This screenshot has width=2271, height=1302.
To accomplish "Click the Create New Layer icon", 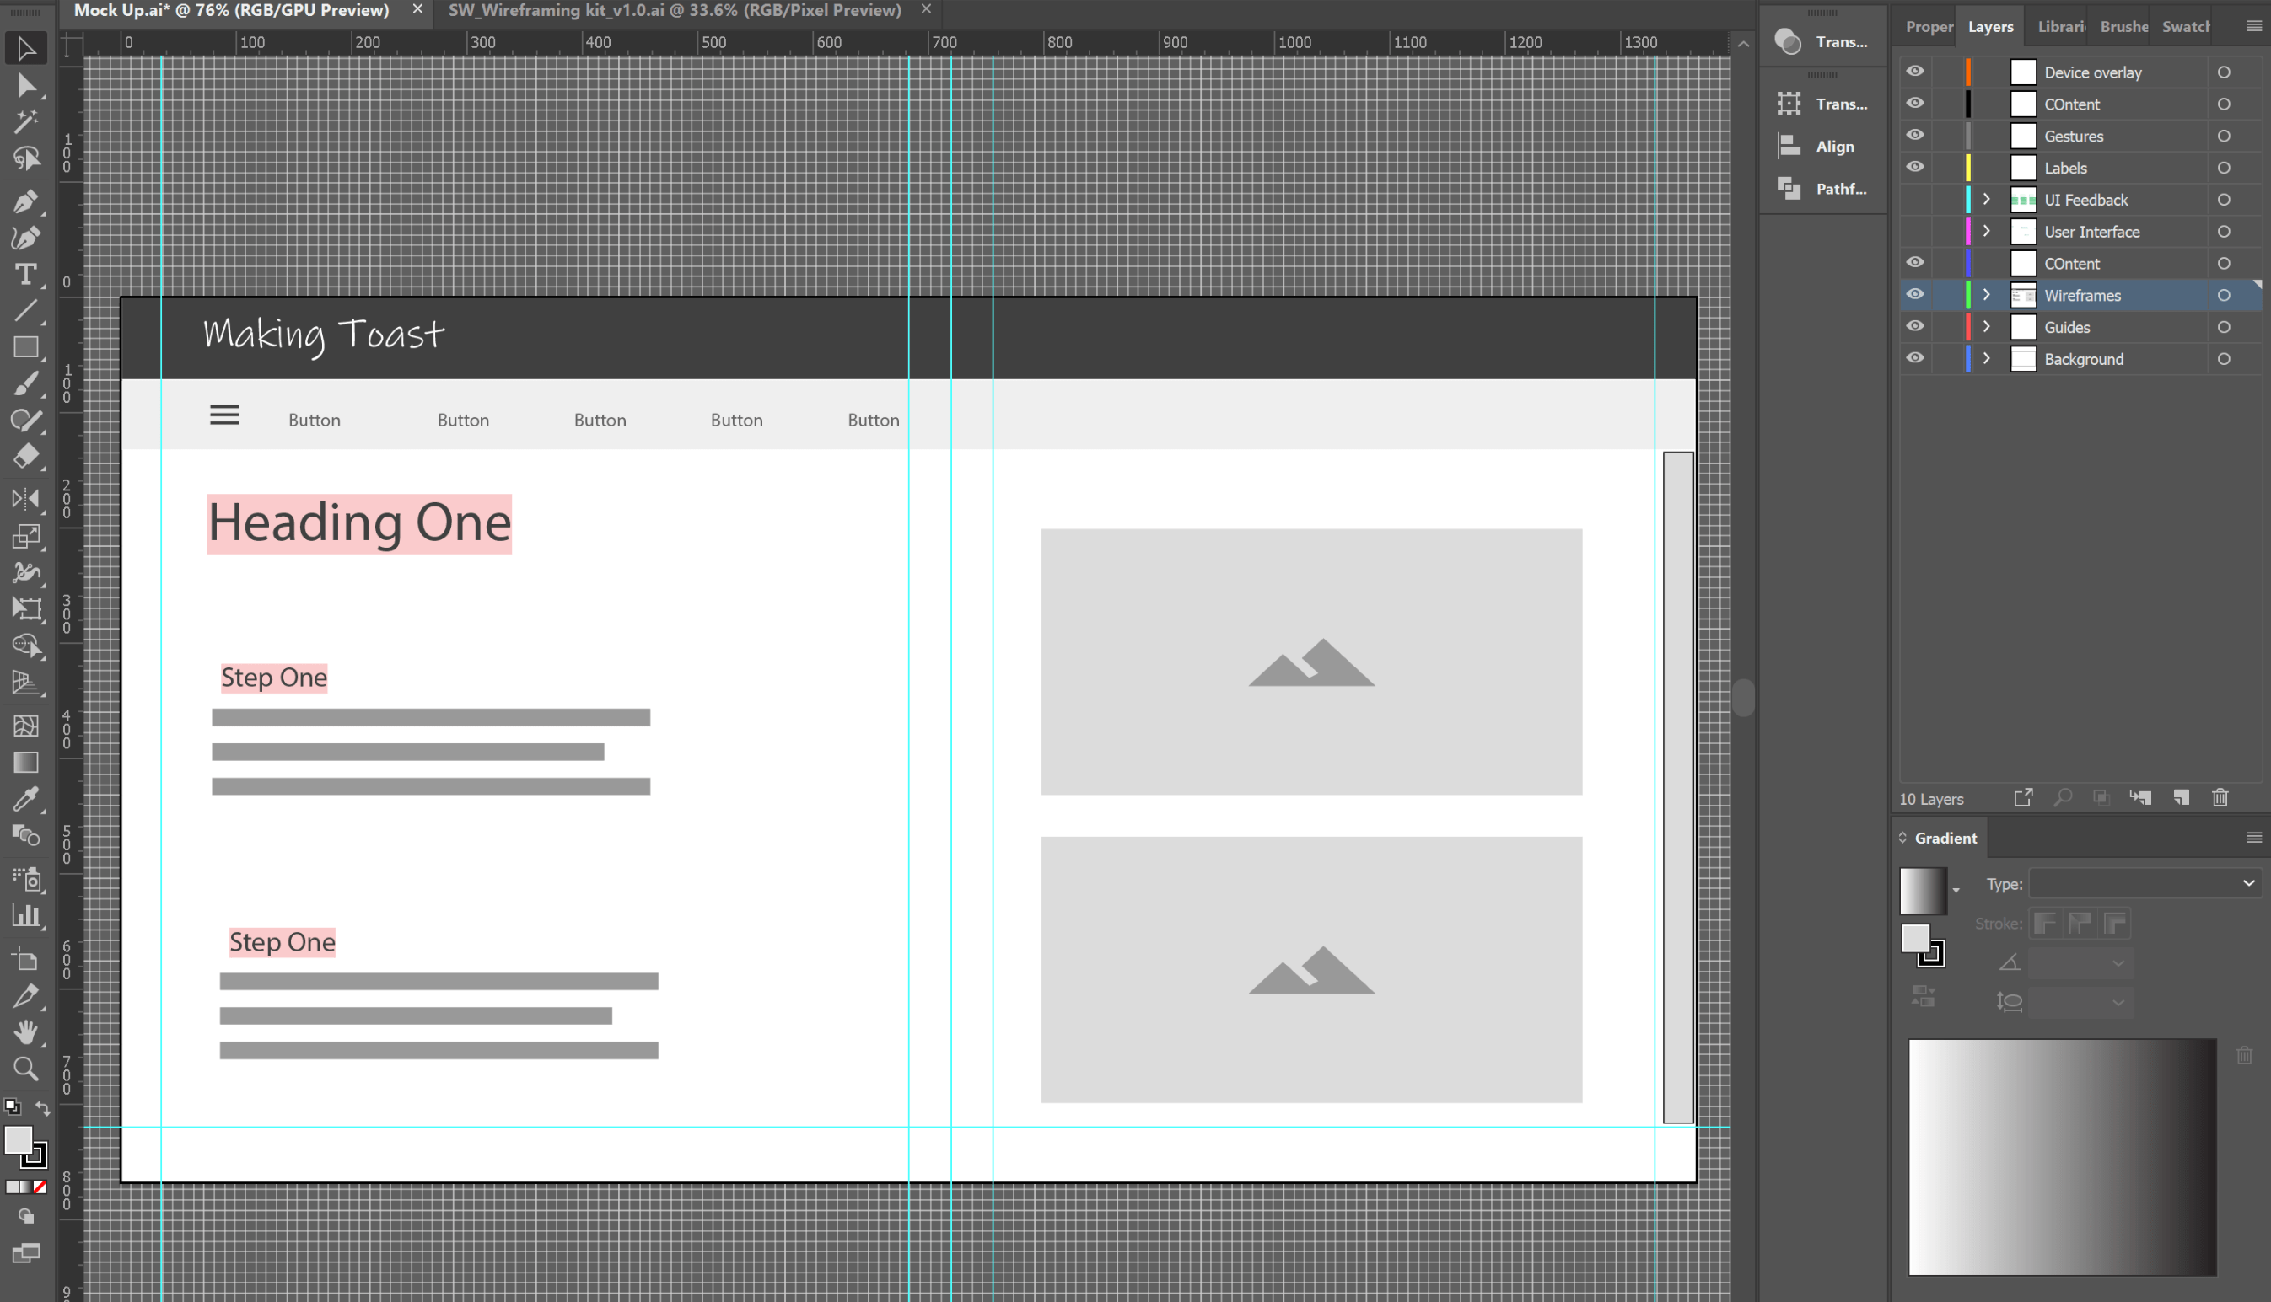I will click(2181, 798).
